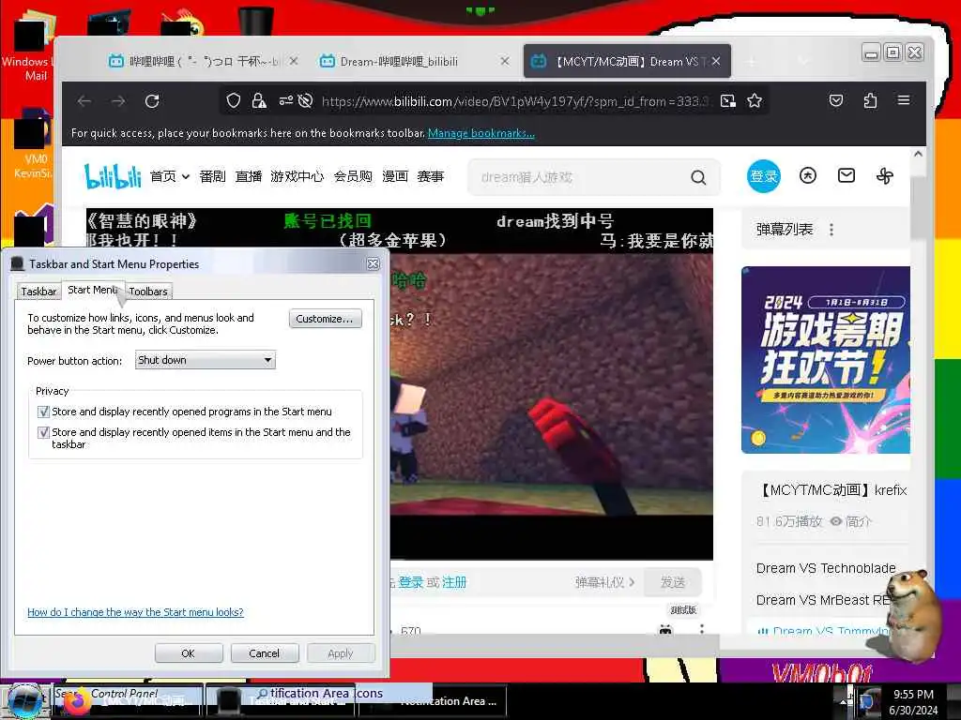Open the site padlock info icon
The image size is (961, 720).
pos(259,100)
